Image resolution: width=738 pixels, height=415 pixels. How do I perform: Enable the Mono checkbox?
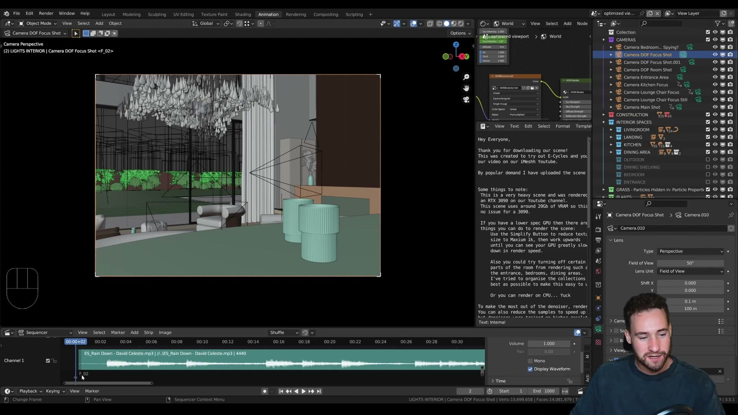pyautogui.click(x=530, y=361)
